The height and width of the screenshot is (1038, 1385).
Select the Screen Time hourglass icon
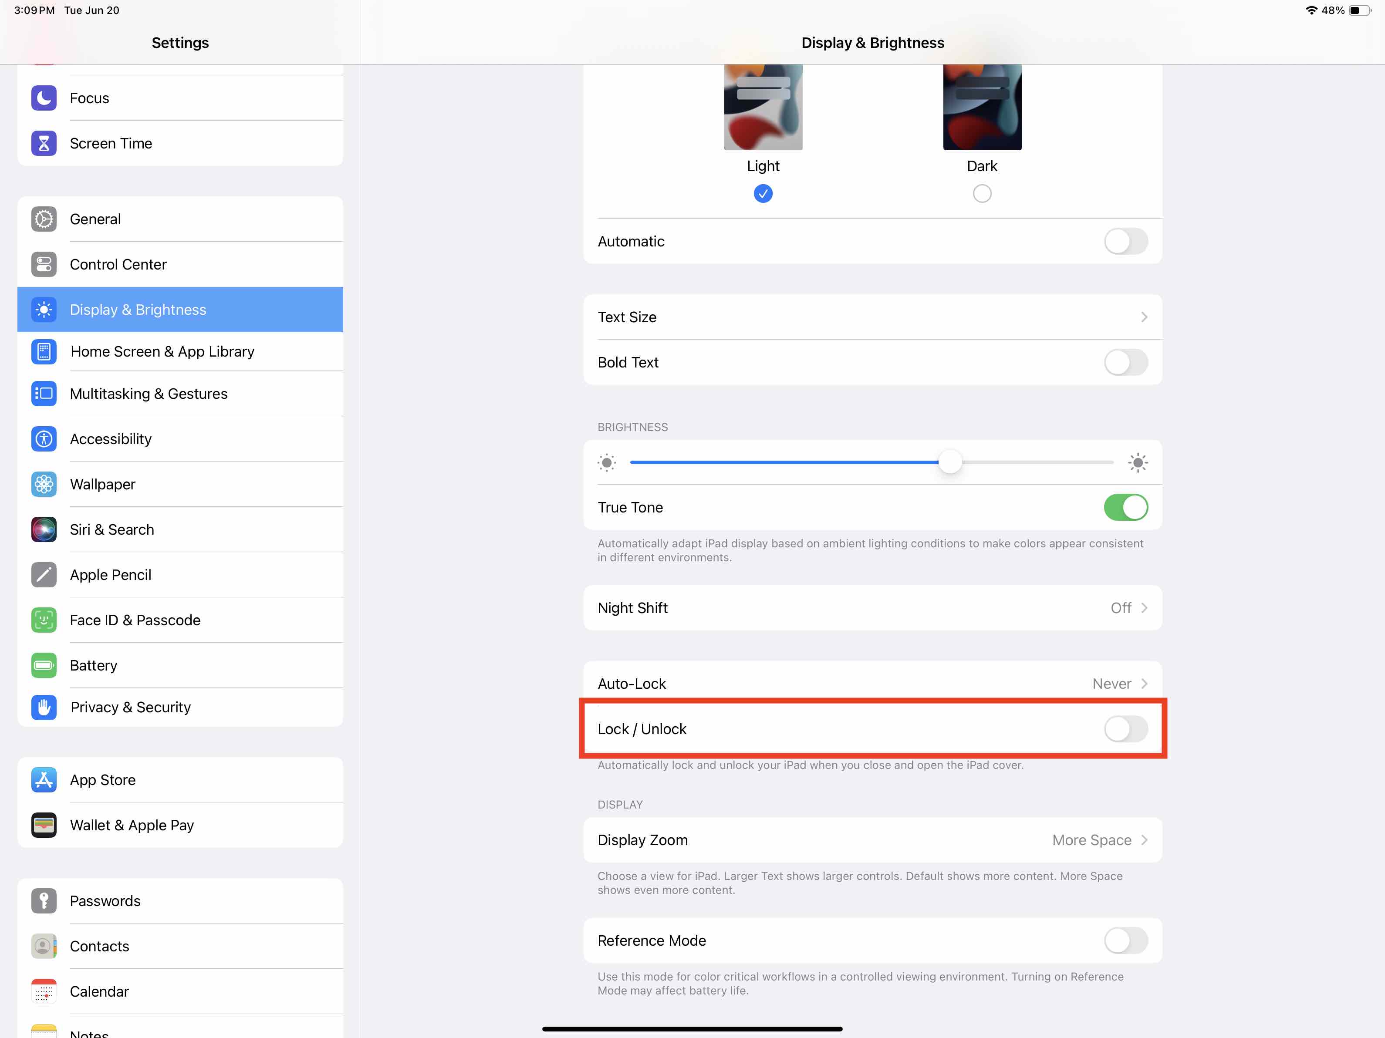coord(44,143)
